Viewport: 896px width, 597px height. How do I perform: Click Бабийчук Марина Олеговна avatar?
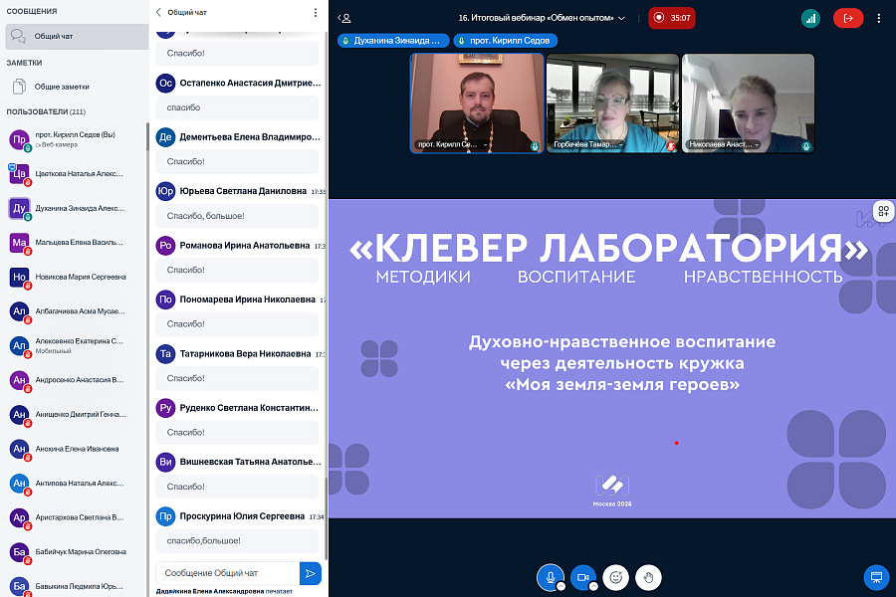(20, 552)
